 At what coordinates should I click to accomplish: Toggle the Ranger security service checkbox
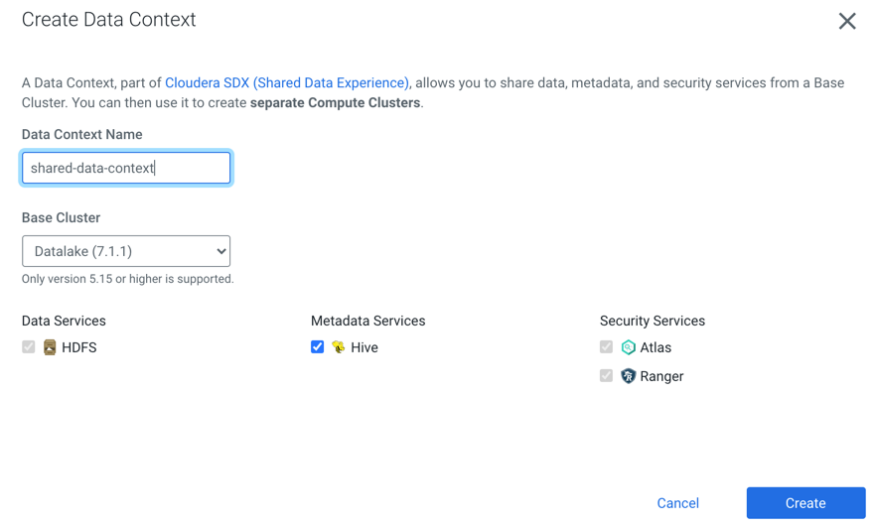click(607, 376)
